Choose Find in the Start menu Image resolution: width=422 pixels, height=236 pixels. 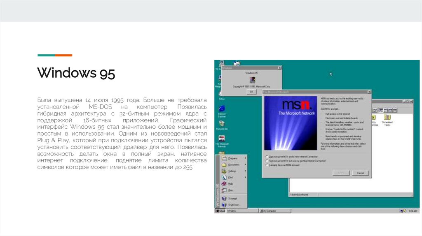[234, 178]
